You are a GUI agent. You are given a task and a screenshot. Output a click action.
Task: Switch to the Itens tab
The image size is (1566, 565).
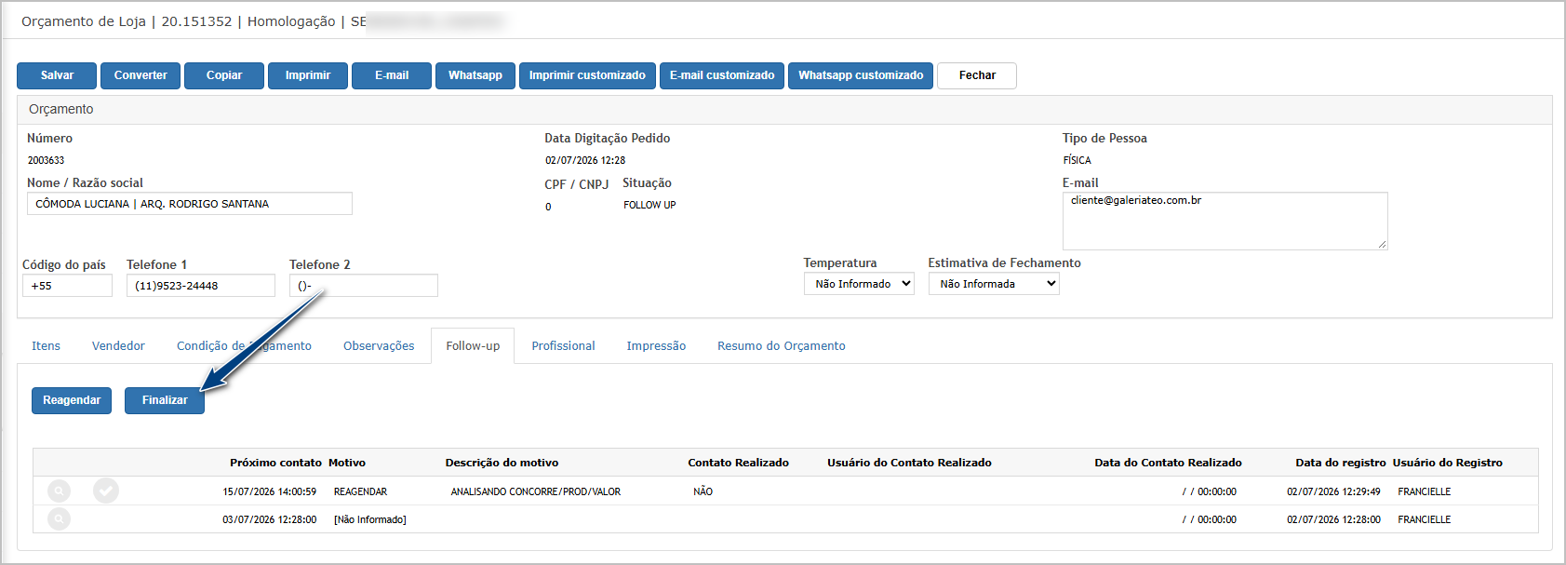click(46, 346)
